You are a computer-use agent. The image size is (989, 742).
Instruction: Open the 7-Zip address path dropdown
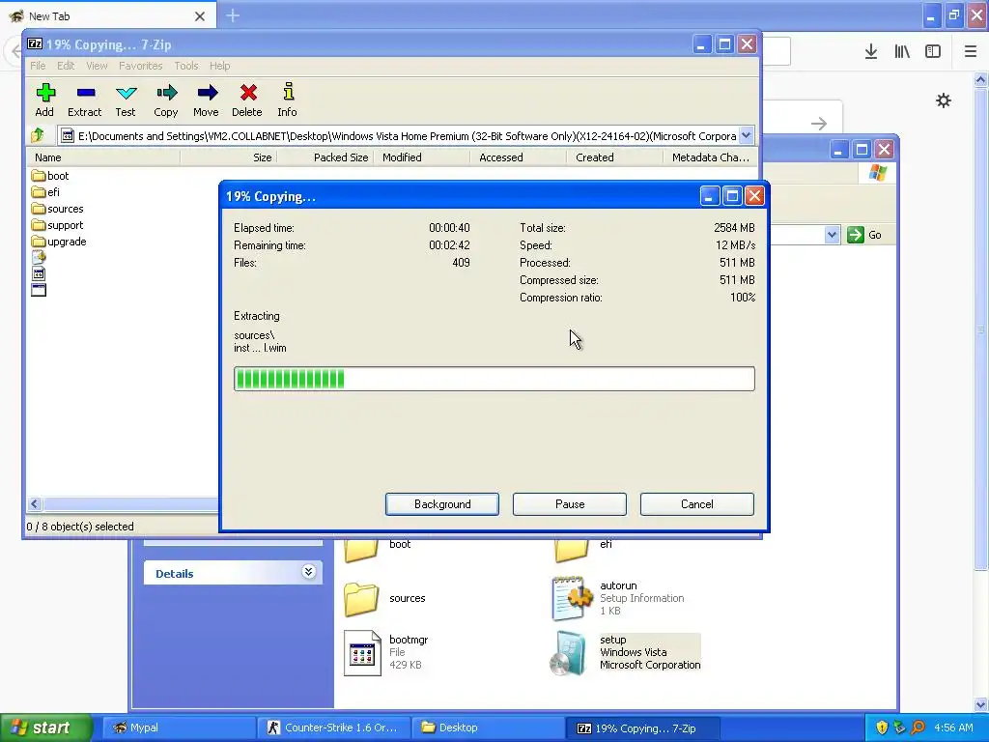pyautogui.click(x=747, y=135)
